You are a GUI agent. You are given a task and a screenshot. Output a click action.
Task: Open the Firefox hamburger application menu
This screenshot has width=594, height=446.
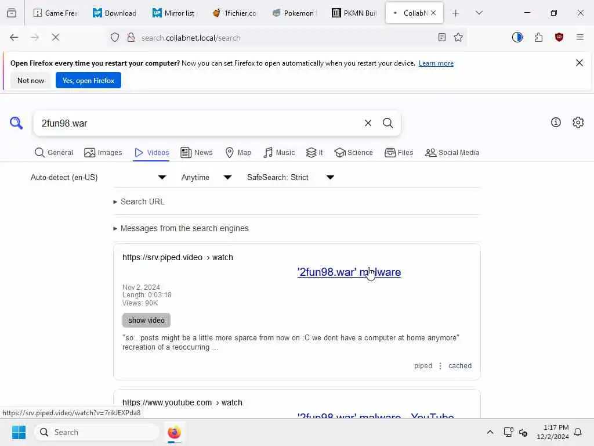[579, 37]
